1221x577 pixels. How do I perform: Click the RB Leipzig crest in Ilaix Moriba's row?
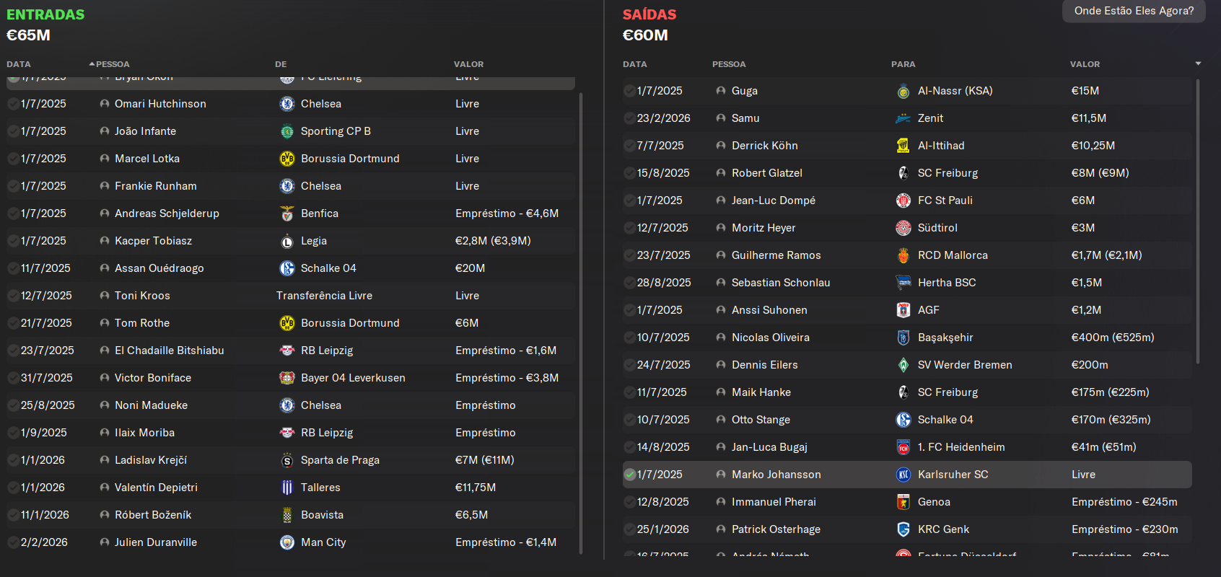[x=287, y=433]
